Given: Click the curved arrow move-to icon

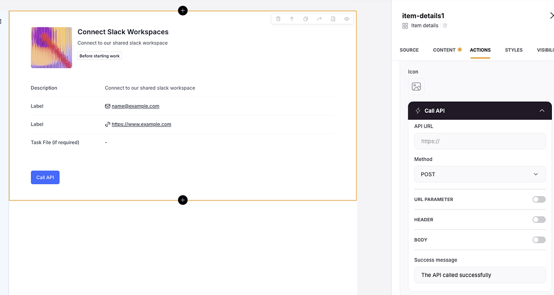Looking at the screenshot, I should (320, 19).
